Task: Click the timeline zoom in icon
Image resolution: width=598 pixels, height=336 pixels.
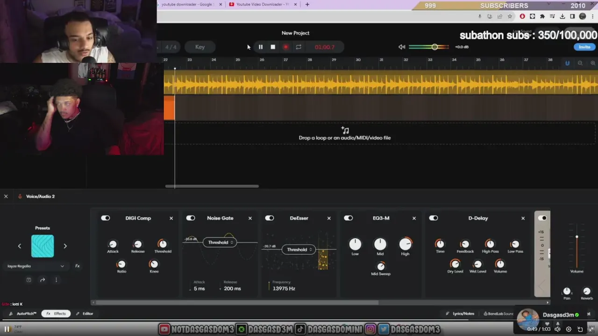Action: [592, 63]
